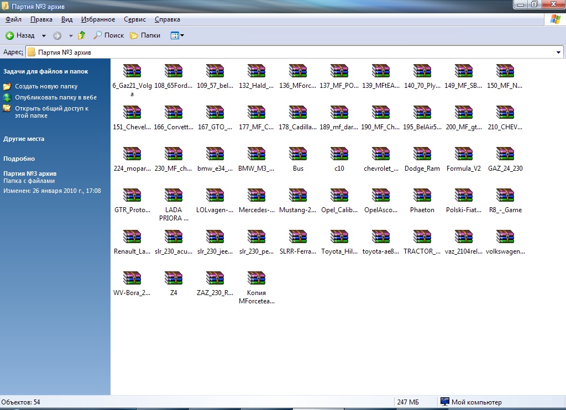Click the slr_230_acu file name label

point(174,251)
